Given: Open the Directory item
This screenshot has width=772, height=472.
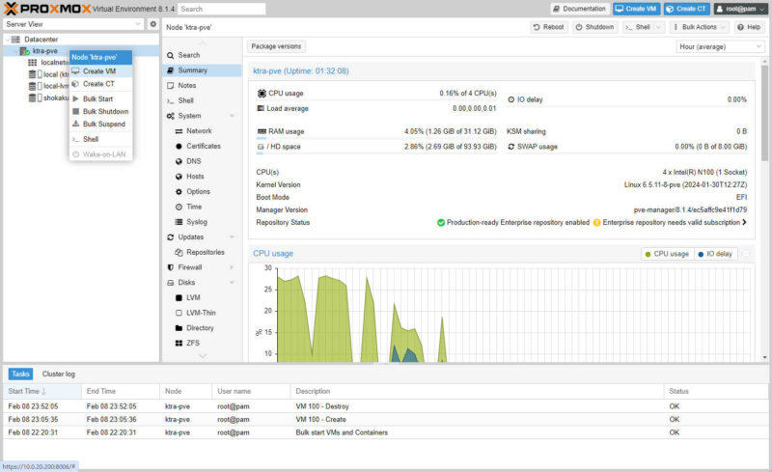Looking at the screenshot, I should (202, 327).
